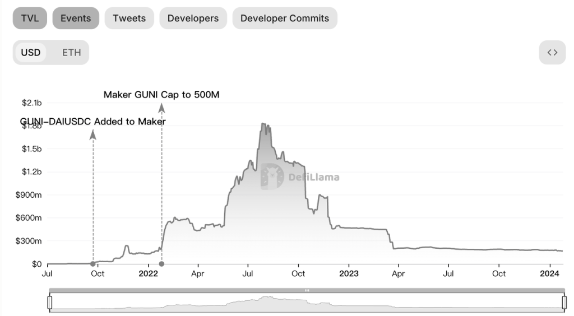574x316 pixels.
Task: Open the embed code icon button
Action: [552, 53]
